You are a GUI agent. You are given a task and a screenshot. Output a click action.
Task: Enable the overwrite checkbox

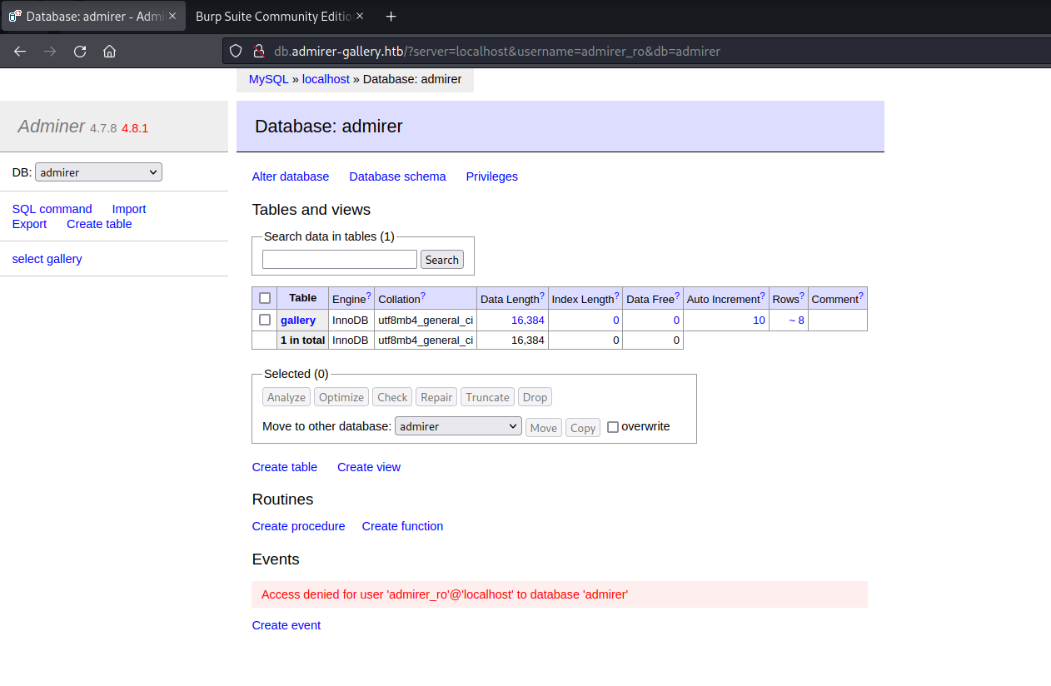(613, 427)
